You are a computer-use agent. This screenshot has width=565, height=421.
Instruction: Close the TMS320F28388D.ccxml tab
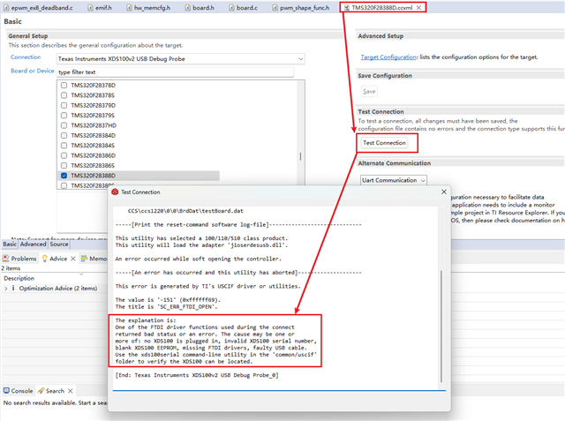tap(418, 8)
